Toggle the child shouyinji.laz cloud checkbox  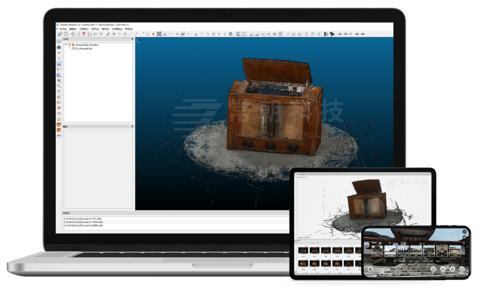pos(73,49)
